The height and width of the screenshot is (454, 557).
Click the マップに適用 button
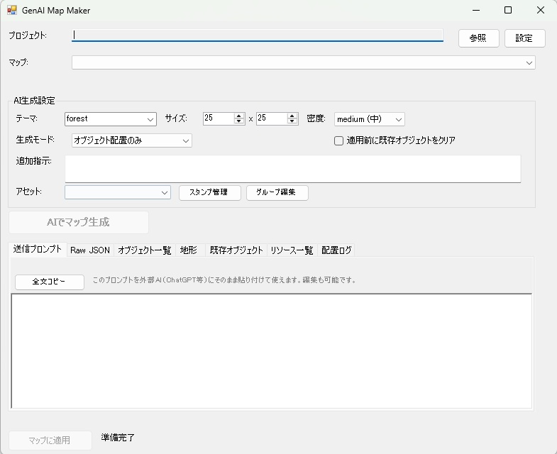click(50, 441)
